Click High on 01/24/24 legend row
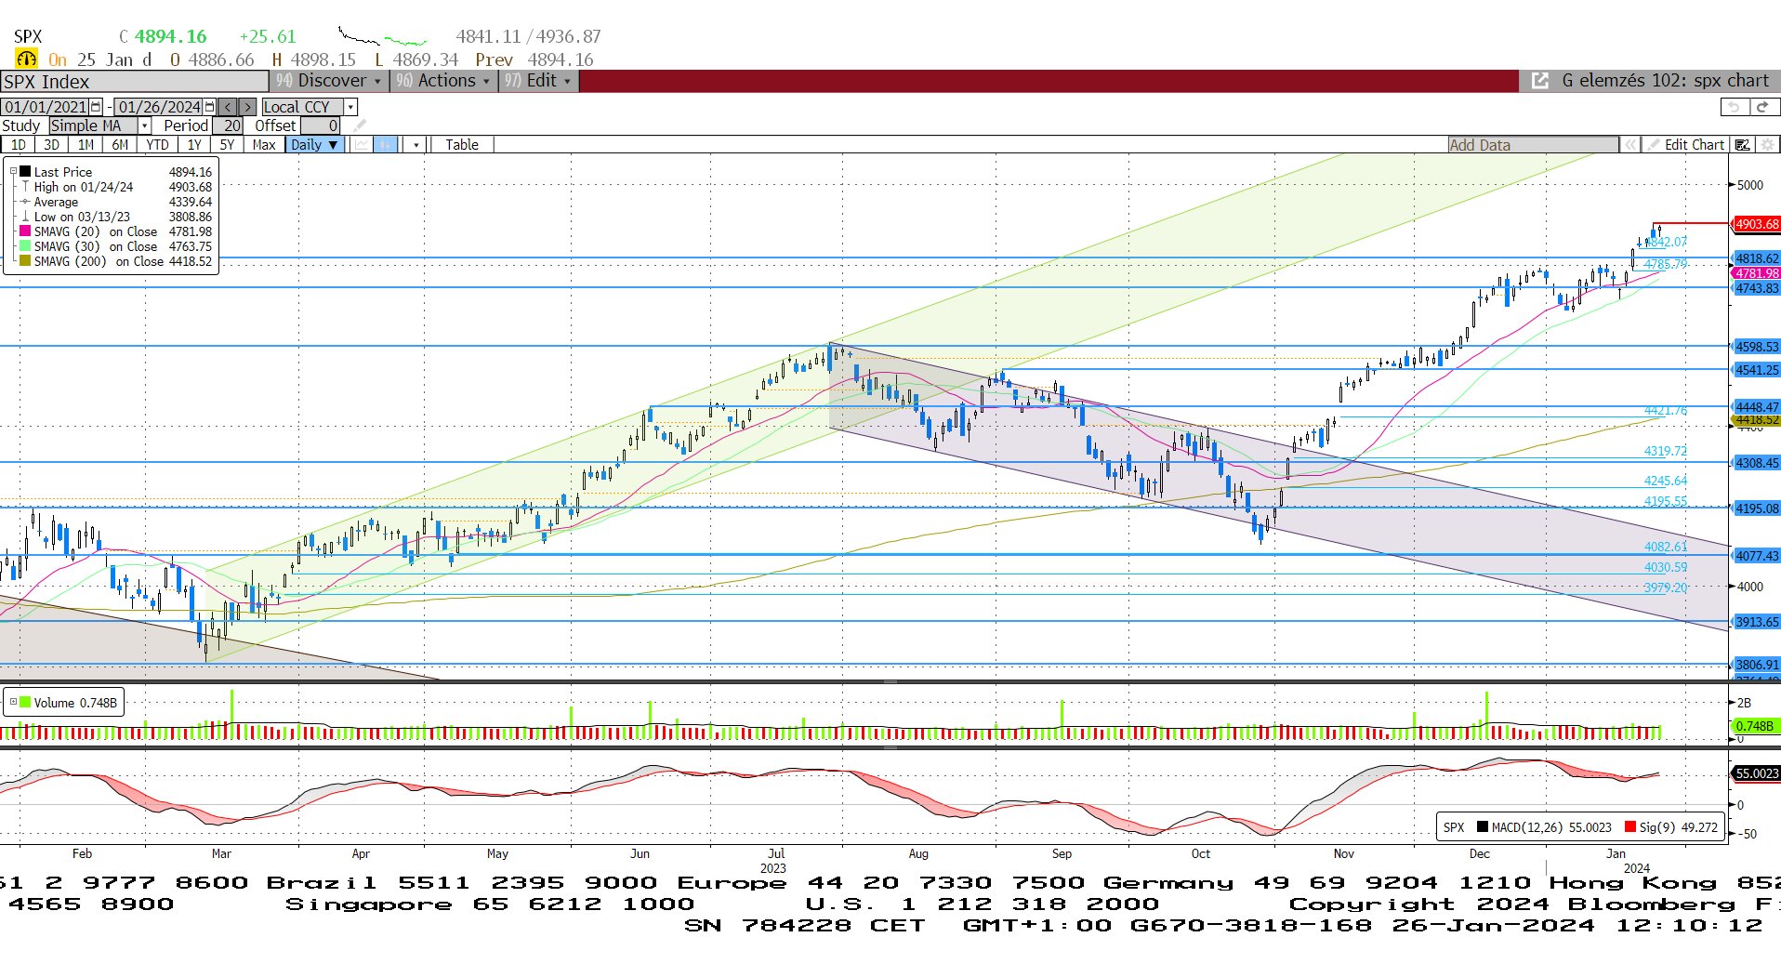This screenshot has width=1781, height=977. tap(117, 187)
